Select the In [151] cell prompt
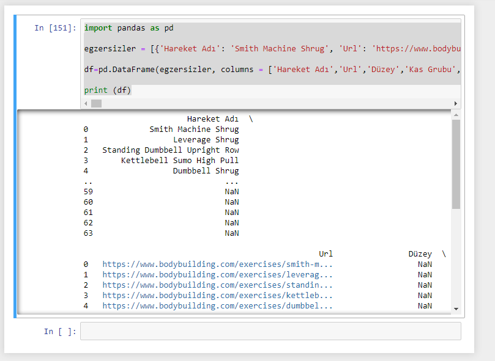The height and width of the screenshot is (361, 495). 55,28
